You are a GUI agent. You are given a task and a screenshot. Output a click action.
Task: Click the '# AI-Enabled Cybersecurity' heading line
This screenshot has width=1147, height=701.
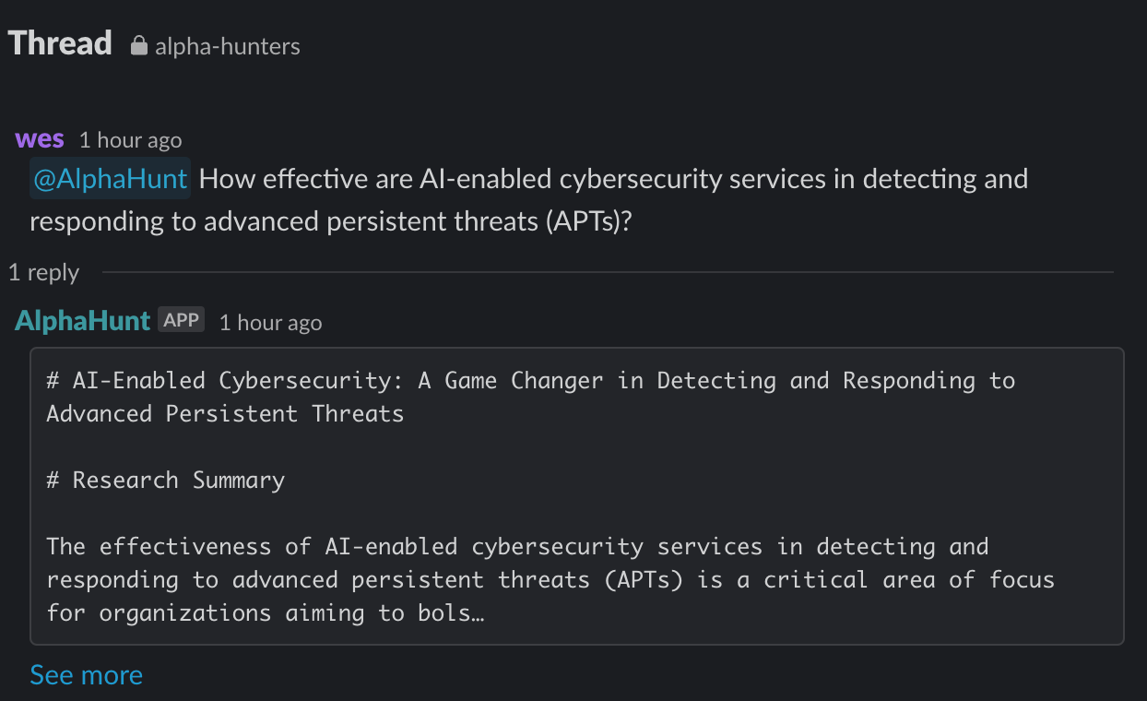click(531, 380)
